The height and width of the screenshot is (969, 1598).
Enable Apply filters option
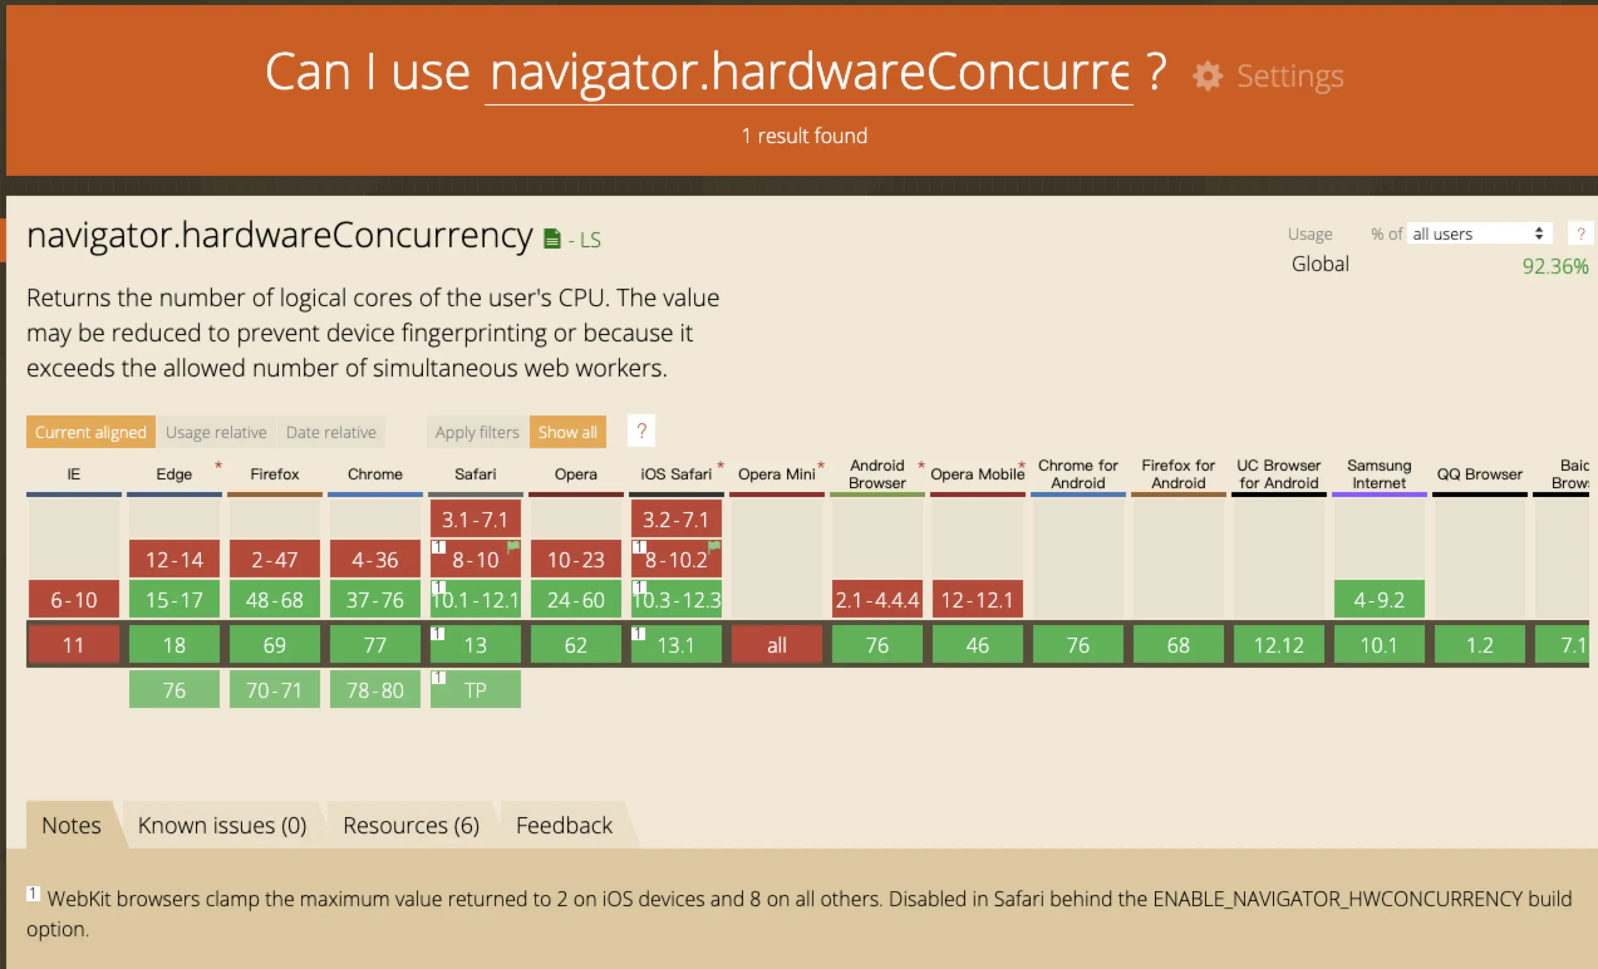(x=476, y=432)
